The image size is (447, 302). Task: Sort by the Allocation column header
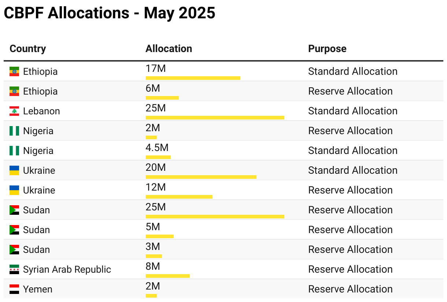click(x=169, y=49)
